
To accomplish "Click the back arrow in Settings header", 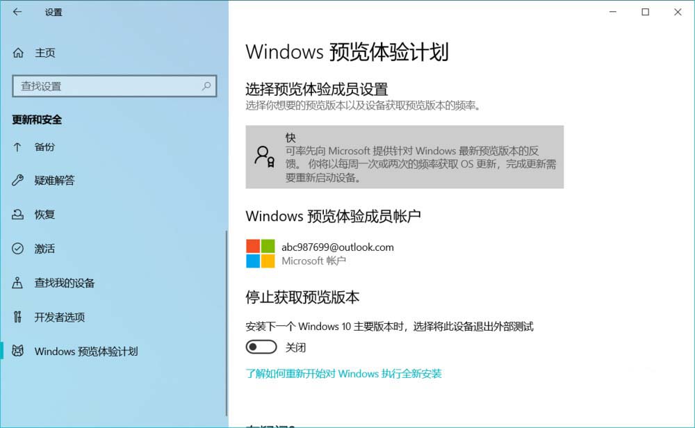I will pos(17,12).
